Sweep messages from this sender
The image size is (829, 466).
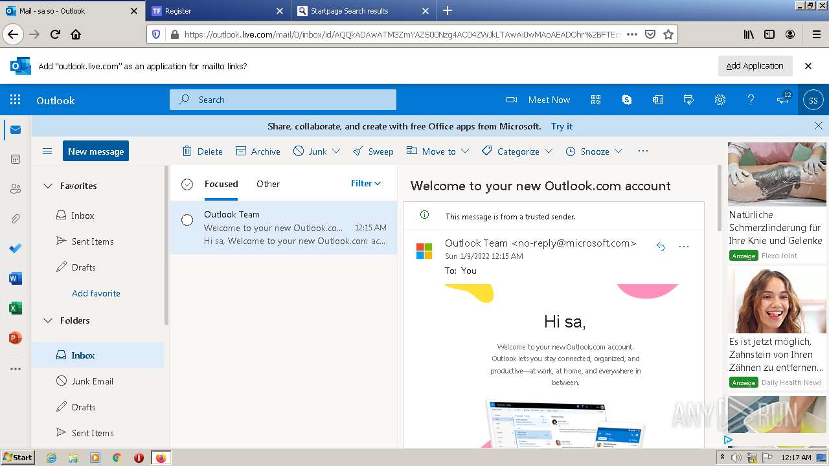point(373,151)
